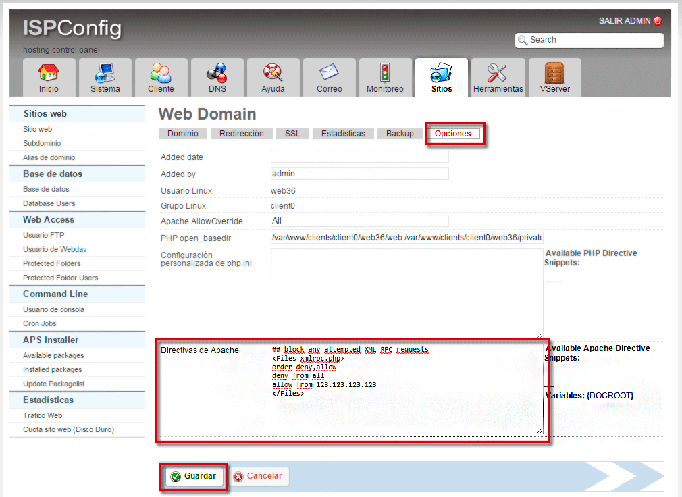Image resolution: width=682 pixels, height=497 pixels.
Task: Open Cuota sito web (Disco Duro)
Action: (x=68, y=429)
